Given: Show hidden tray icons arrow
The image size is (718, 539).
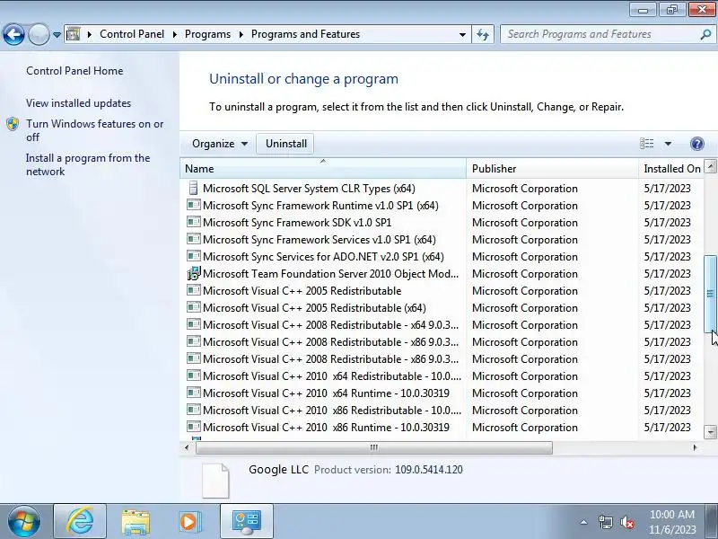Looking at the screenshot, I should (x=584, y=522).
